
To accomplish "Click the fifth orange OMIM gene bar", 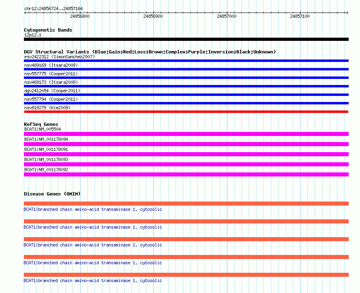I will [186, 275].
